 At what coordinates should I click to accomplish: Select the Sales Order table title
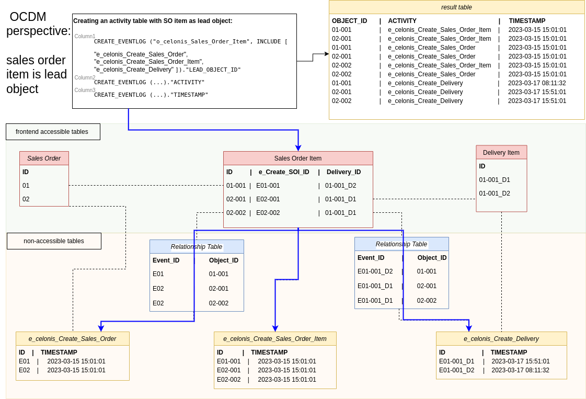(44, 158)
